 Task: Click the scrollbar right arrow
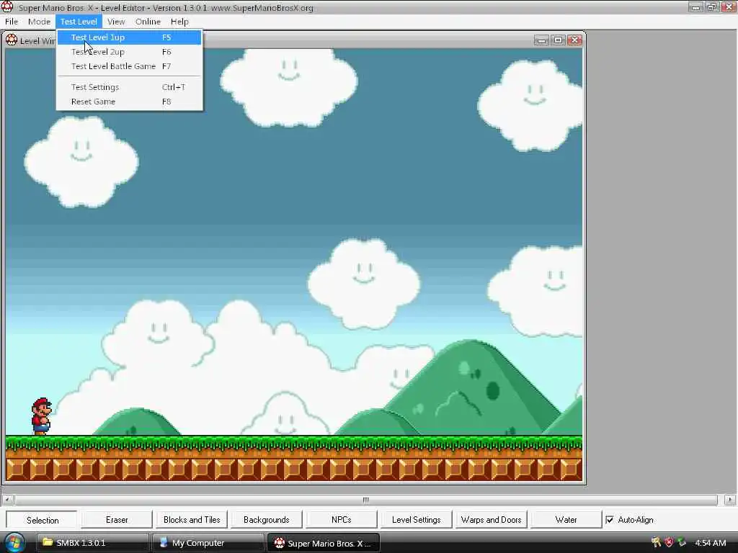point(730,500)
